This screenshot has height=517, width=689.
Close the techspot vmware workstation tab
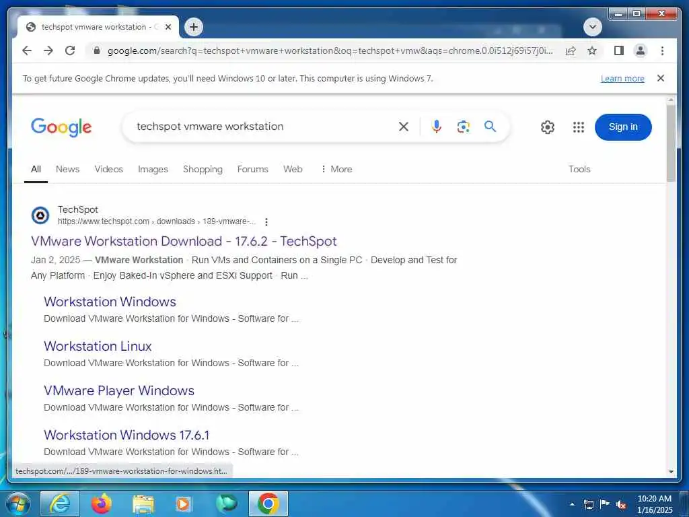[x=168, y=27]
